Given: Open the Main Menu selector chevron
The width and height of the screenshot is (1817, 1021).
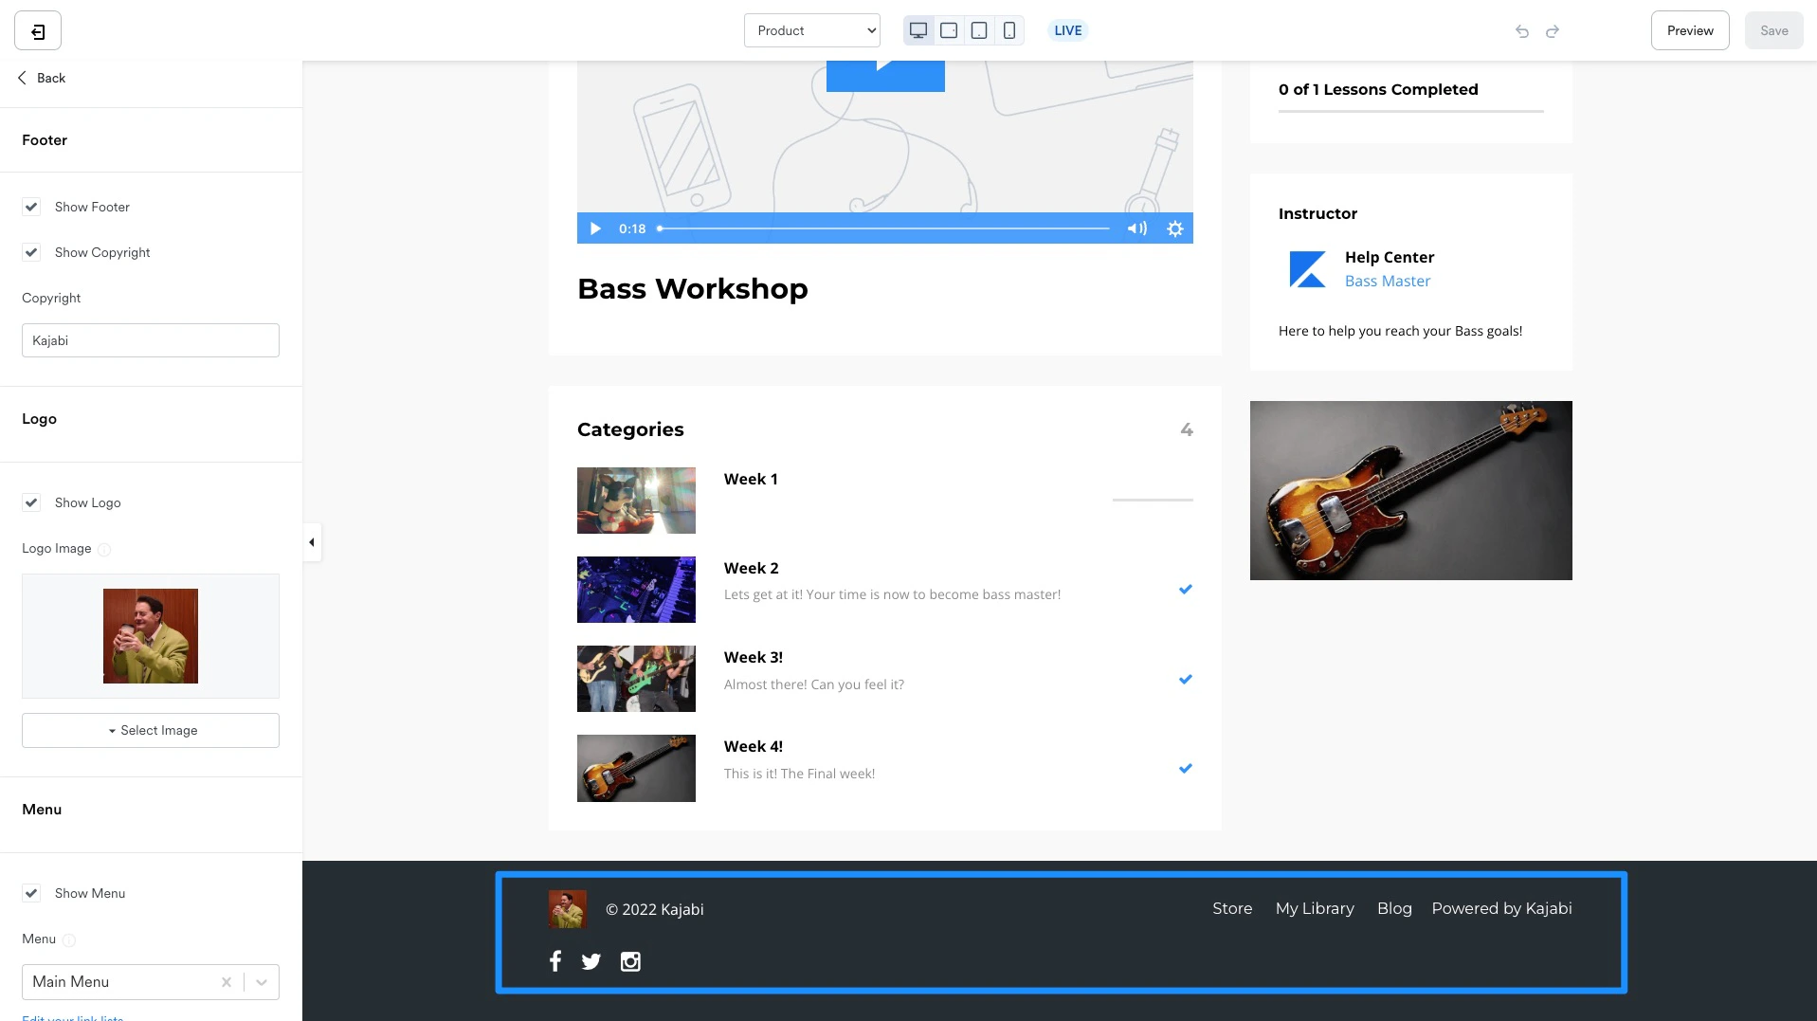Looking at the screenshot, I should pos(262,982).
